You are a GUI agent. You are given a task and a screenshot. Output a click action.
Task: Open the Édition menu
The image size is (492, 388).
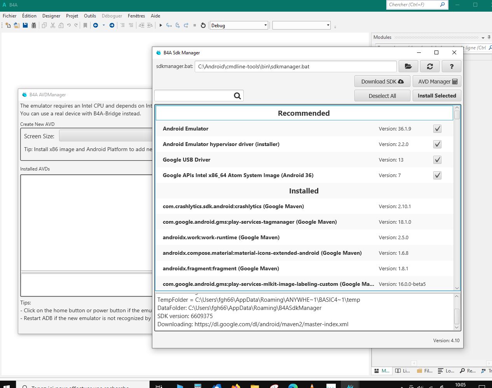point(29,16)
